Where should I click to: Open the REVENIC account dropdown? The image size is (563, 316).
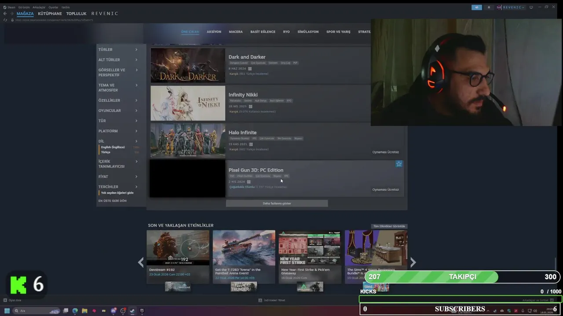(511, 7)
